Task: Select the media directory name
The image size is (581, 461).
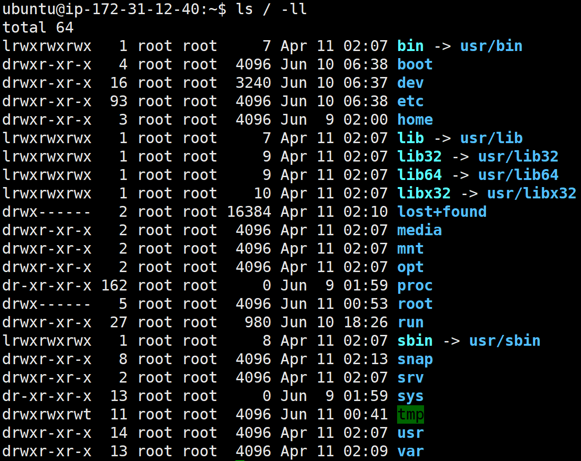Action: [x=419, y=230]
